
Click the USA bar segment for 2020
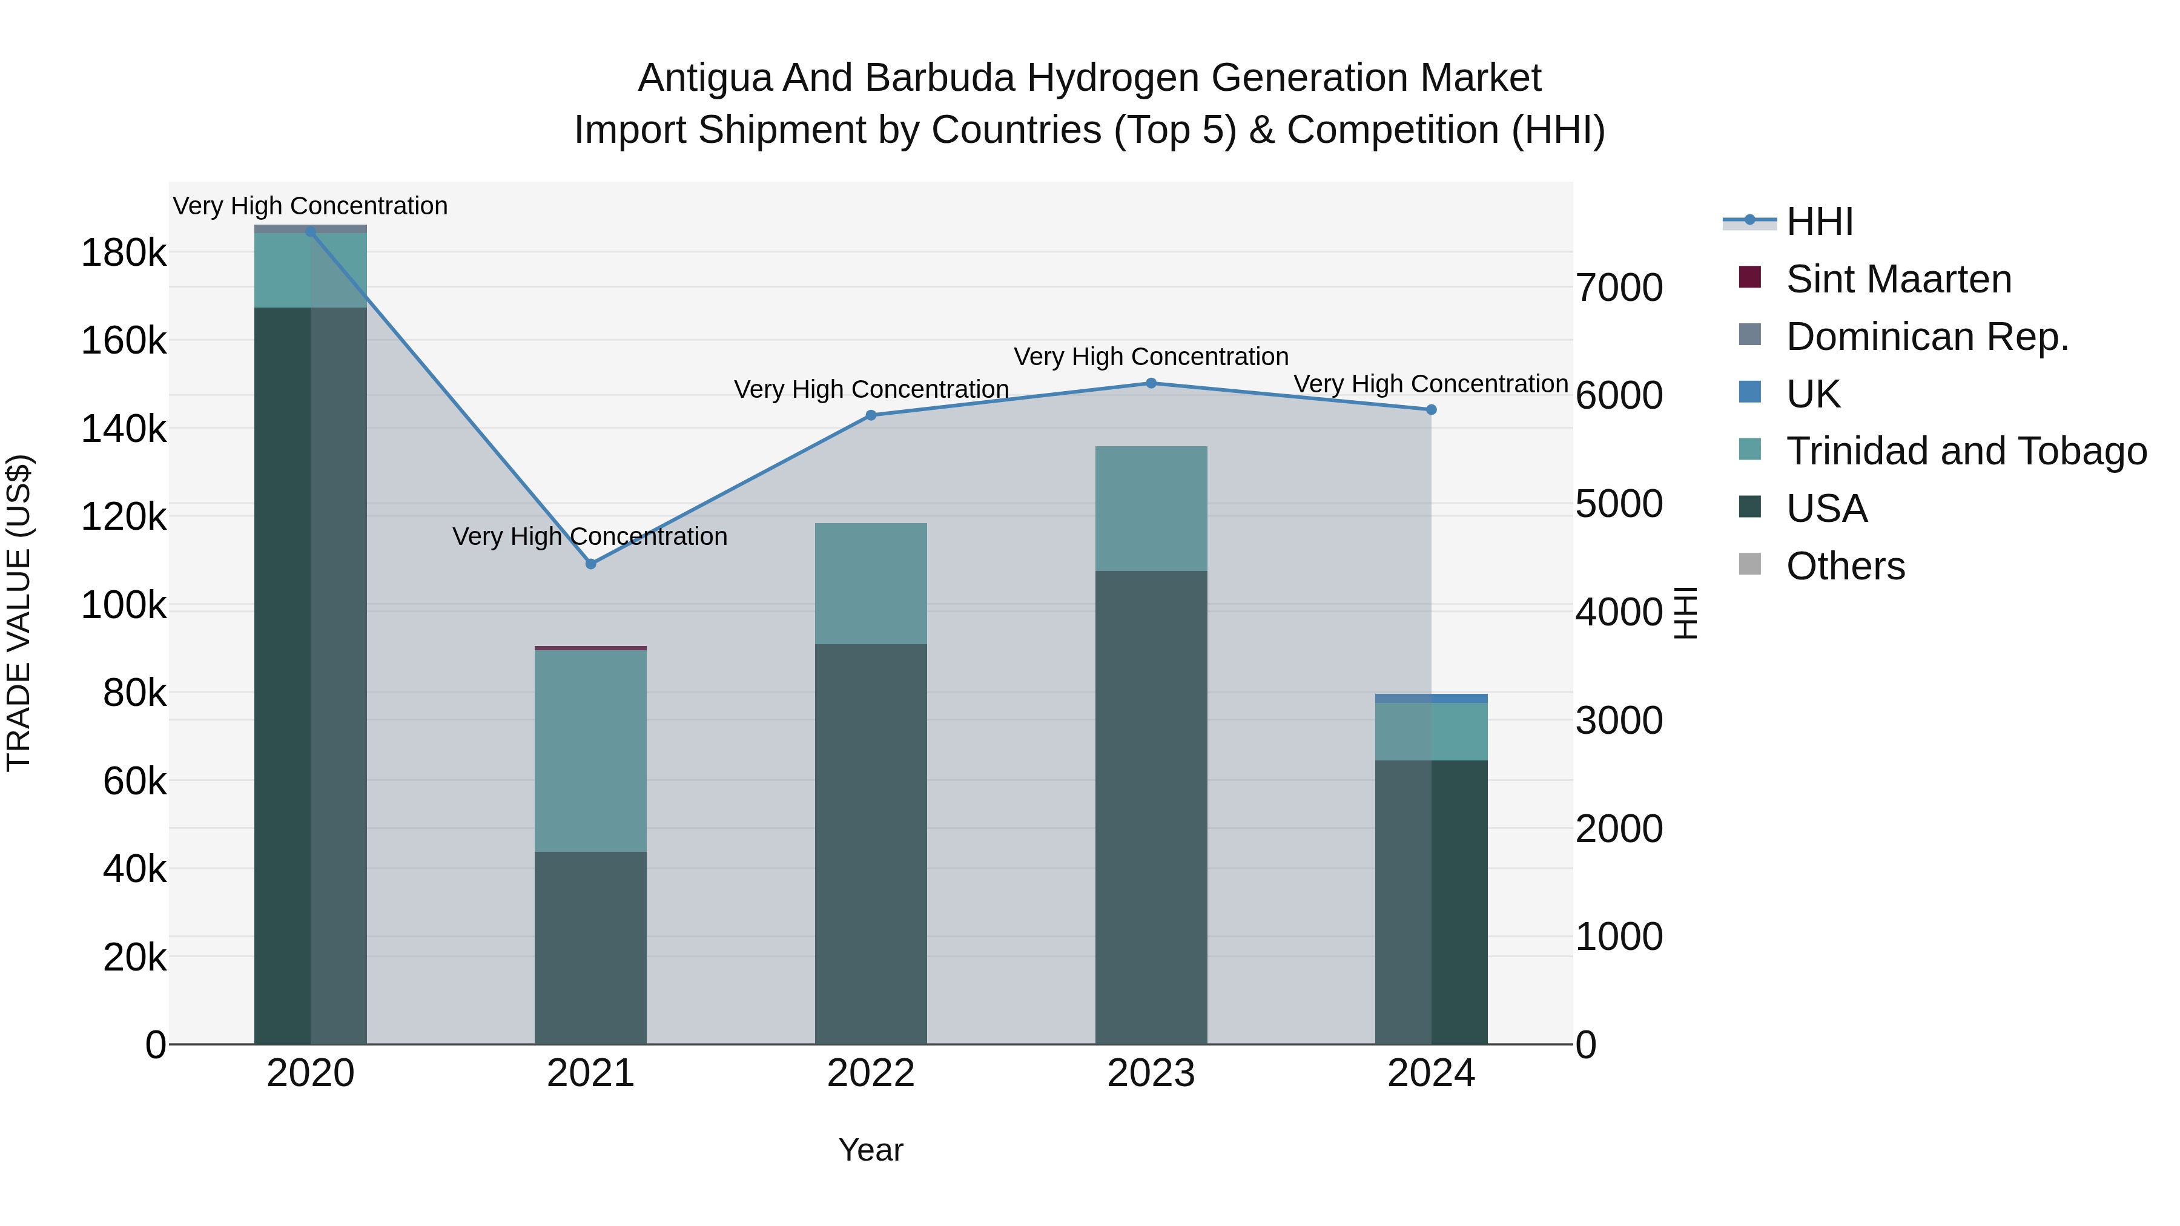(x=311, y=675)
